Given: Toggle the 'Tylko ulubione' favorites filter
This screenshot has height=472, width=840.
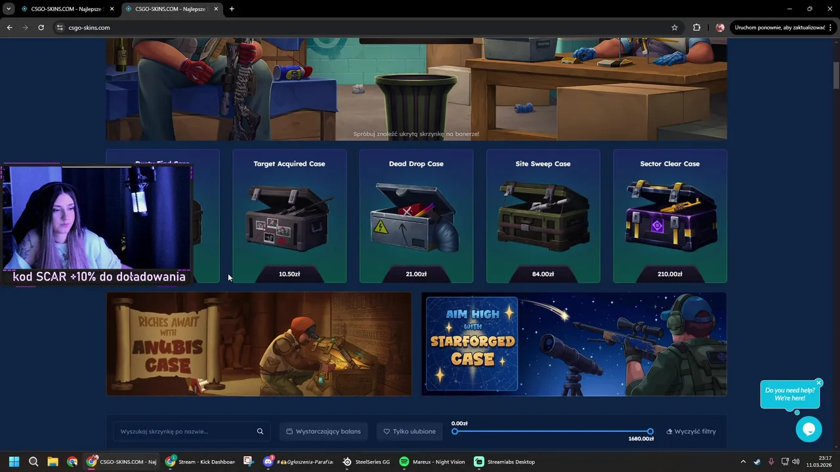Looking at the screenshot, I should (409, 431).
